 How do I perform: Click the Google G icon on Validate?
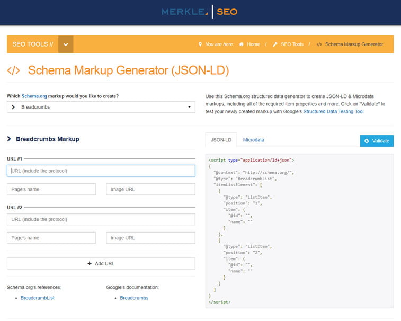[x=367, y=141]
